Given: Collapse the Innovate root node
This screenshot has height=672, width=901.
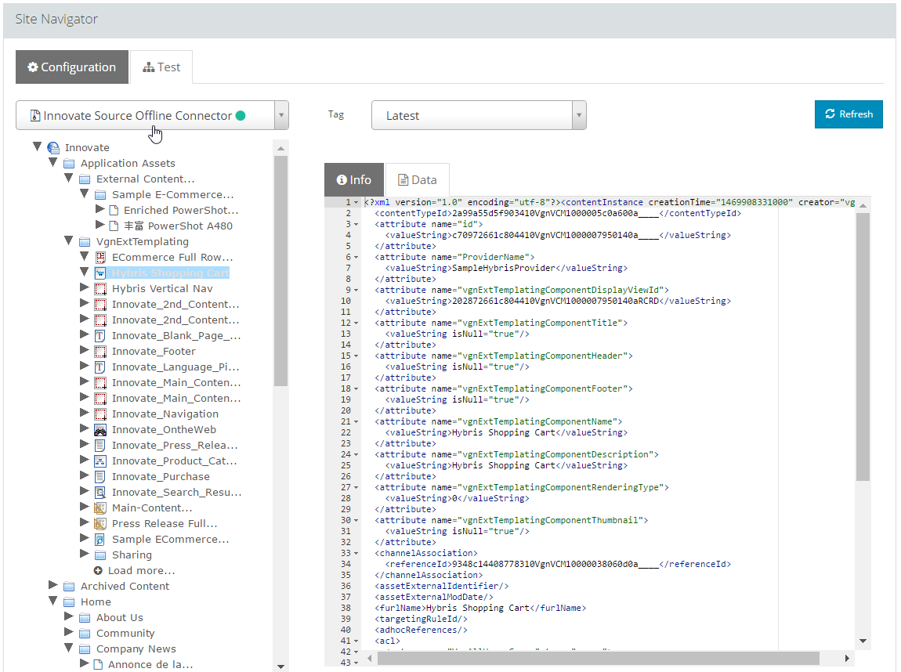Looking at the screenshot, I should click(x=38, y=146).
